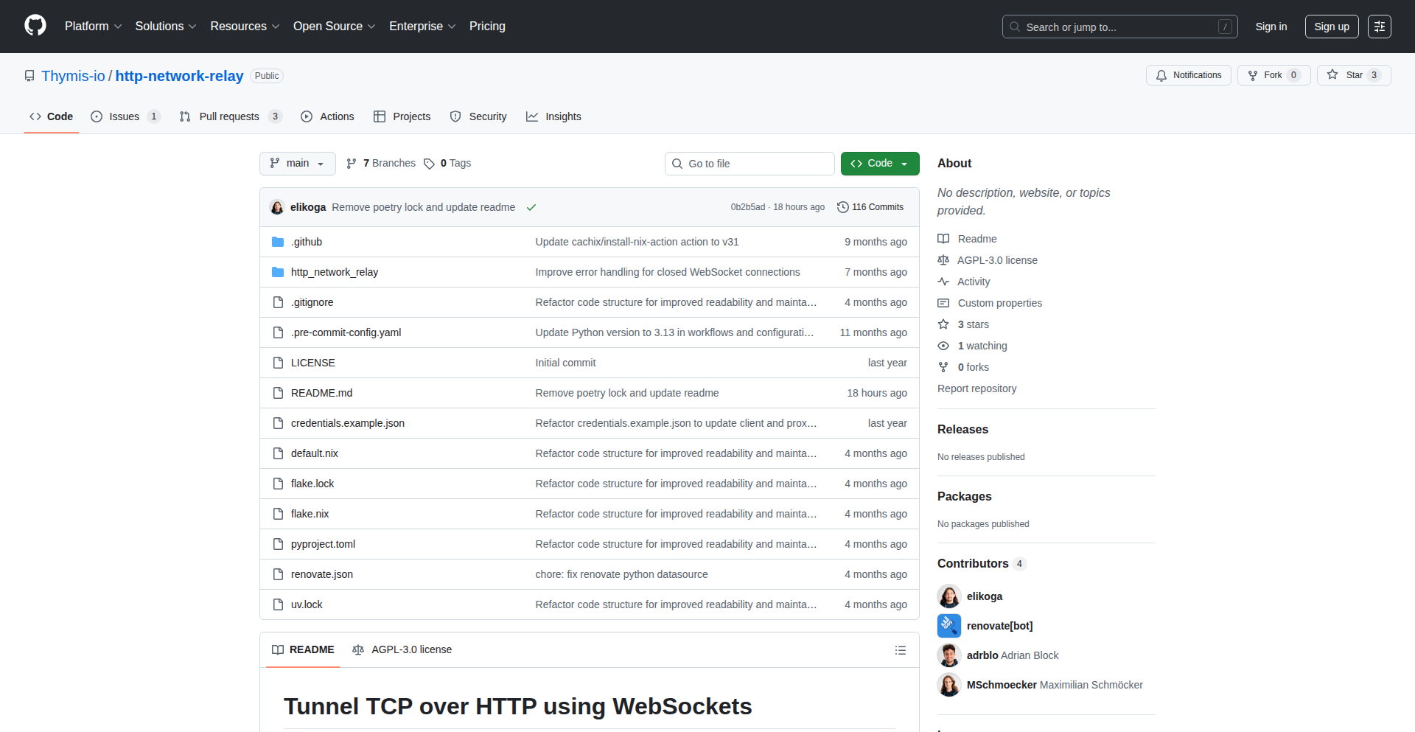Switch to the Pull requests tab
Screen dimensions: 1415x732
pos(229,116)
